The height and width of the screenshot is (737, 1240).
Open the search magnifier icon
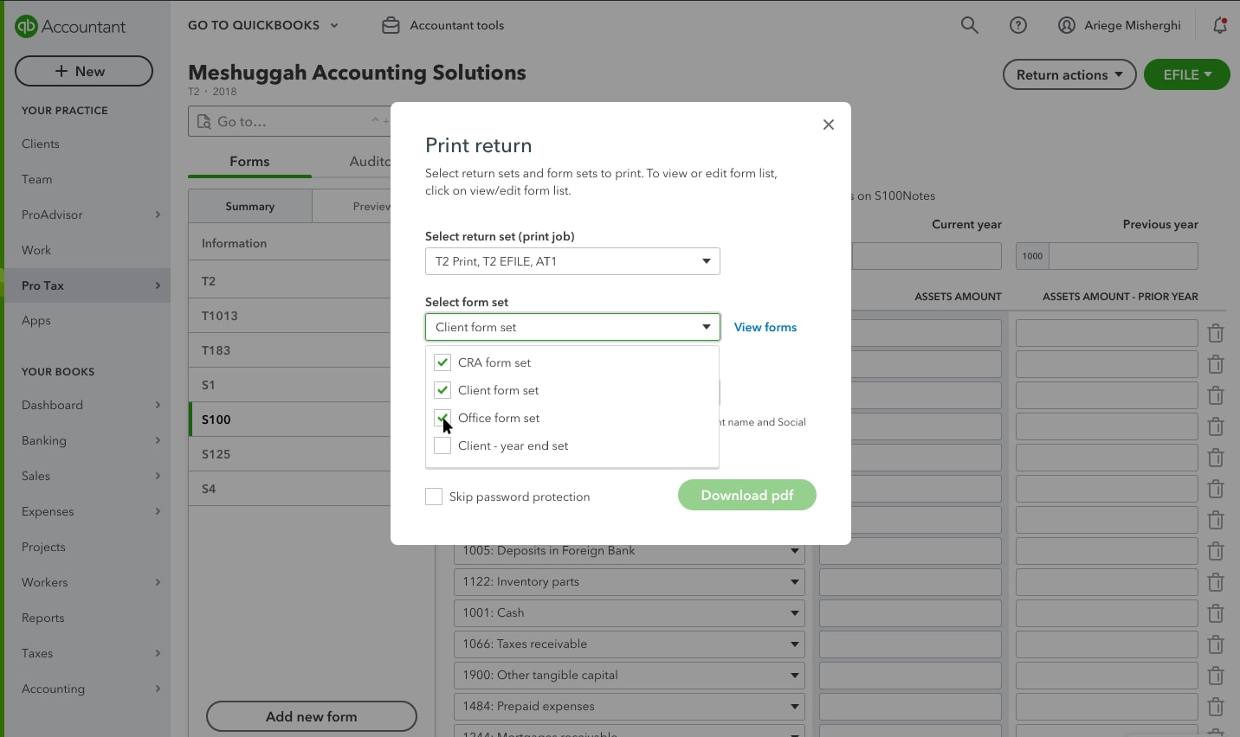click(x=969, y=25)
